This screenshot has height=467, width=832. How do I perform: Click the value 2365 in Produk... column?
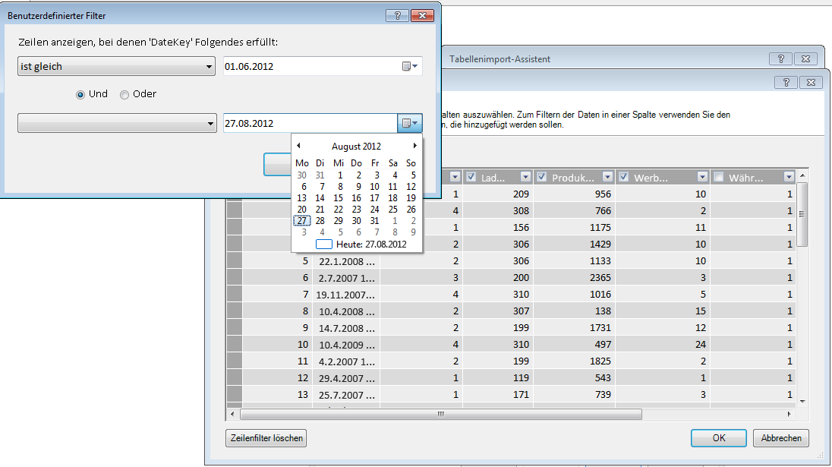600,278
